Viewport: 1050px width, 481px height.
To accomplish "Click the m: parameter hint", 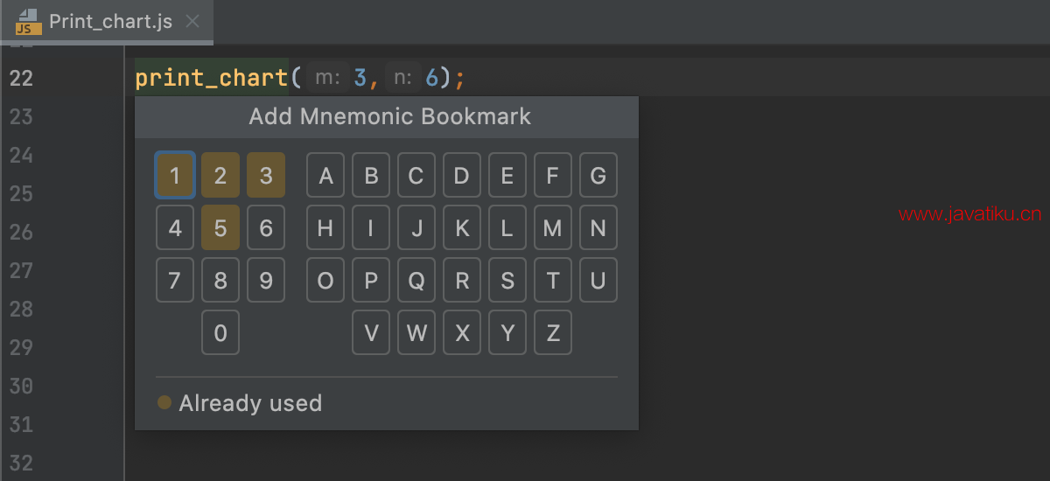I will tap(328, 78).
